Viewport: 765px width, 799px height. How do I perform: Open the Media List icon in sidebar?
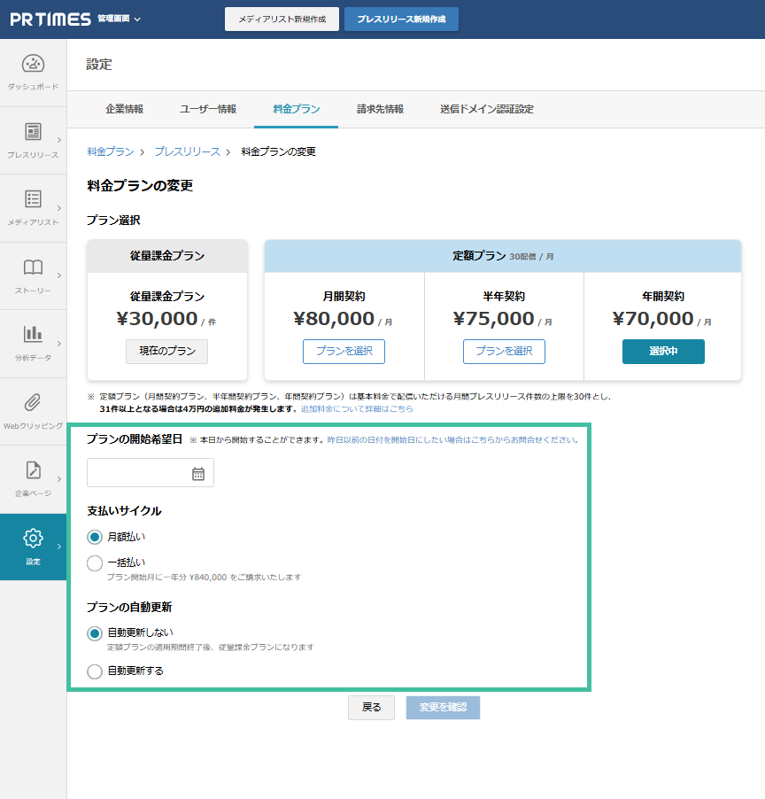33,199
